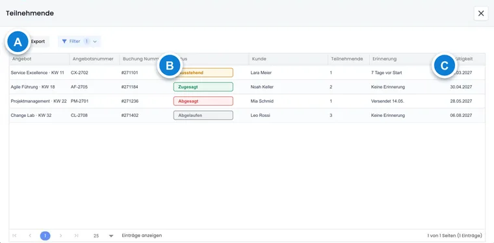494x243 pixels.
Task: Click the red Abgesagt status badge
Action: click(203, 101)
